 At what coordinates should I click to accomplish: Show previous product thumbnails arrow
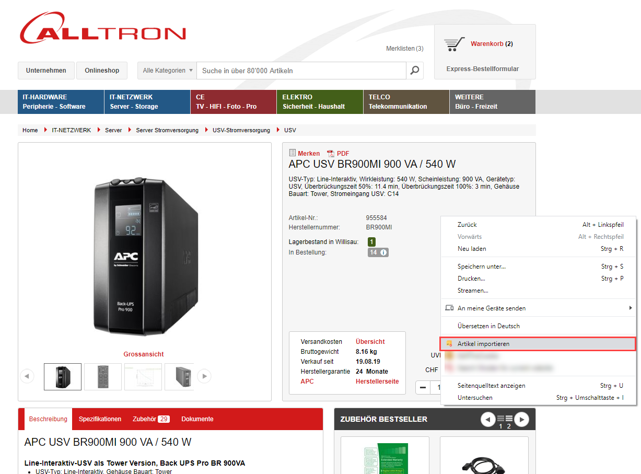[27, 376]
